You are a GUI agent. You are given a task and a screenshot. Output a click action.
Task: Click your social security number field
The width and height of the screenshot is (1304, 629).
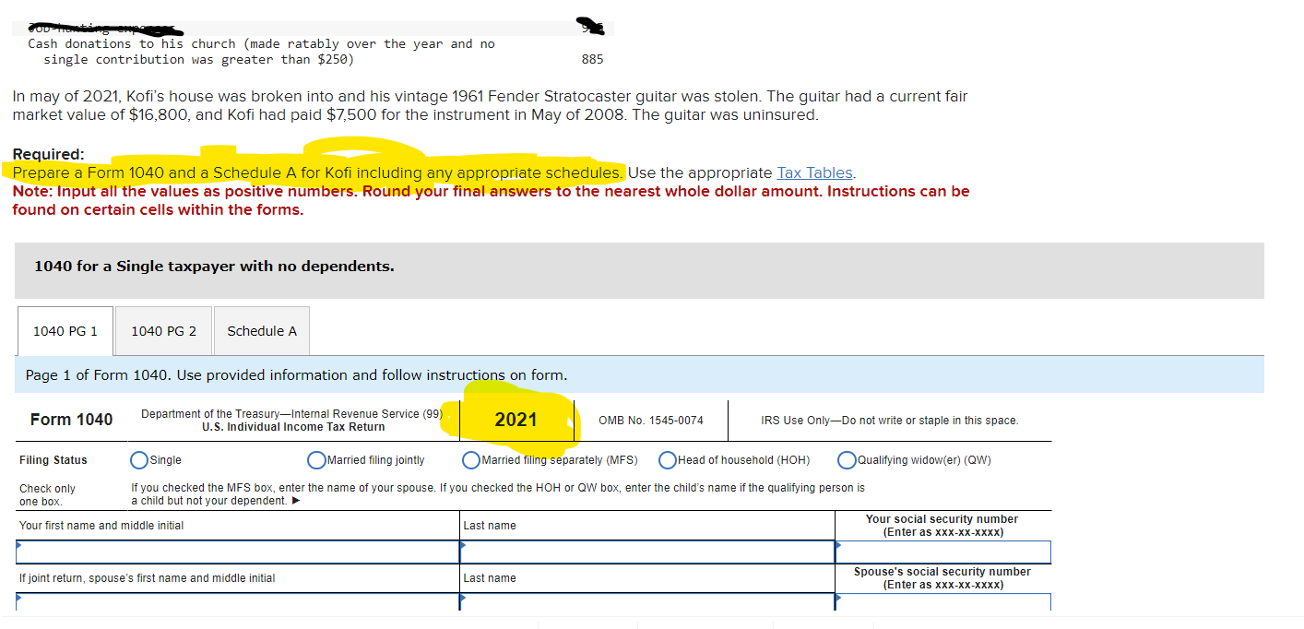click(942, 552)
